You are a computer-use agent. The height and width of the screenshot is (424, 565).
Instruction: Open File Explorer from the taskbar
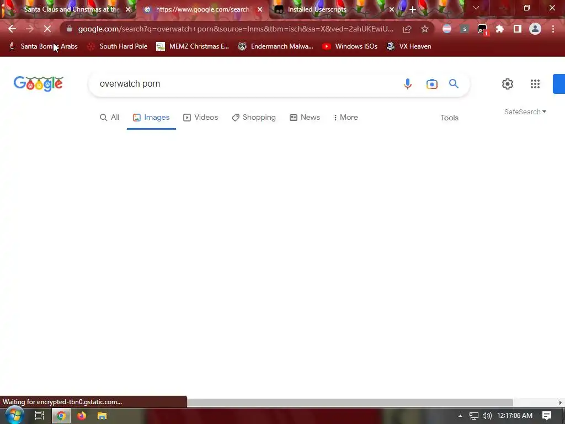(x=102, y=416)
